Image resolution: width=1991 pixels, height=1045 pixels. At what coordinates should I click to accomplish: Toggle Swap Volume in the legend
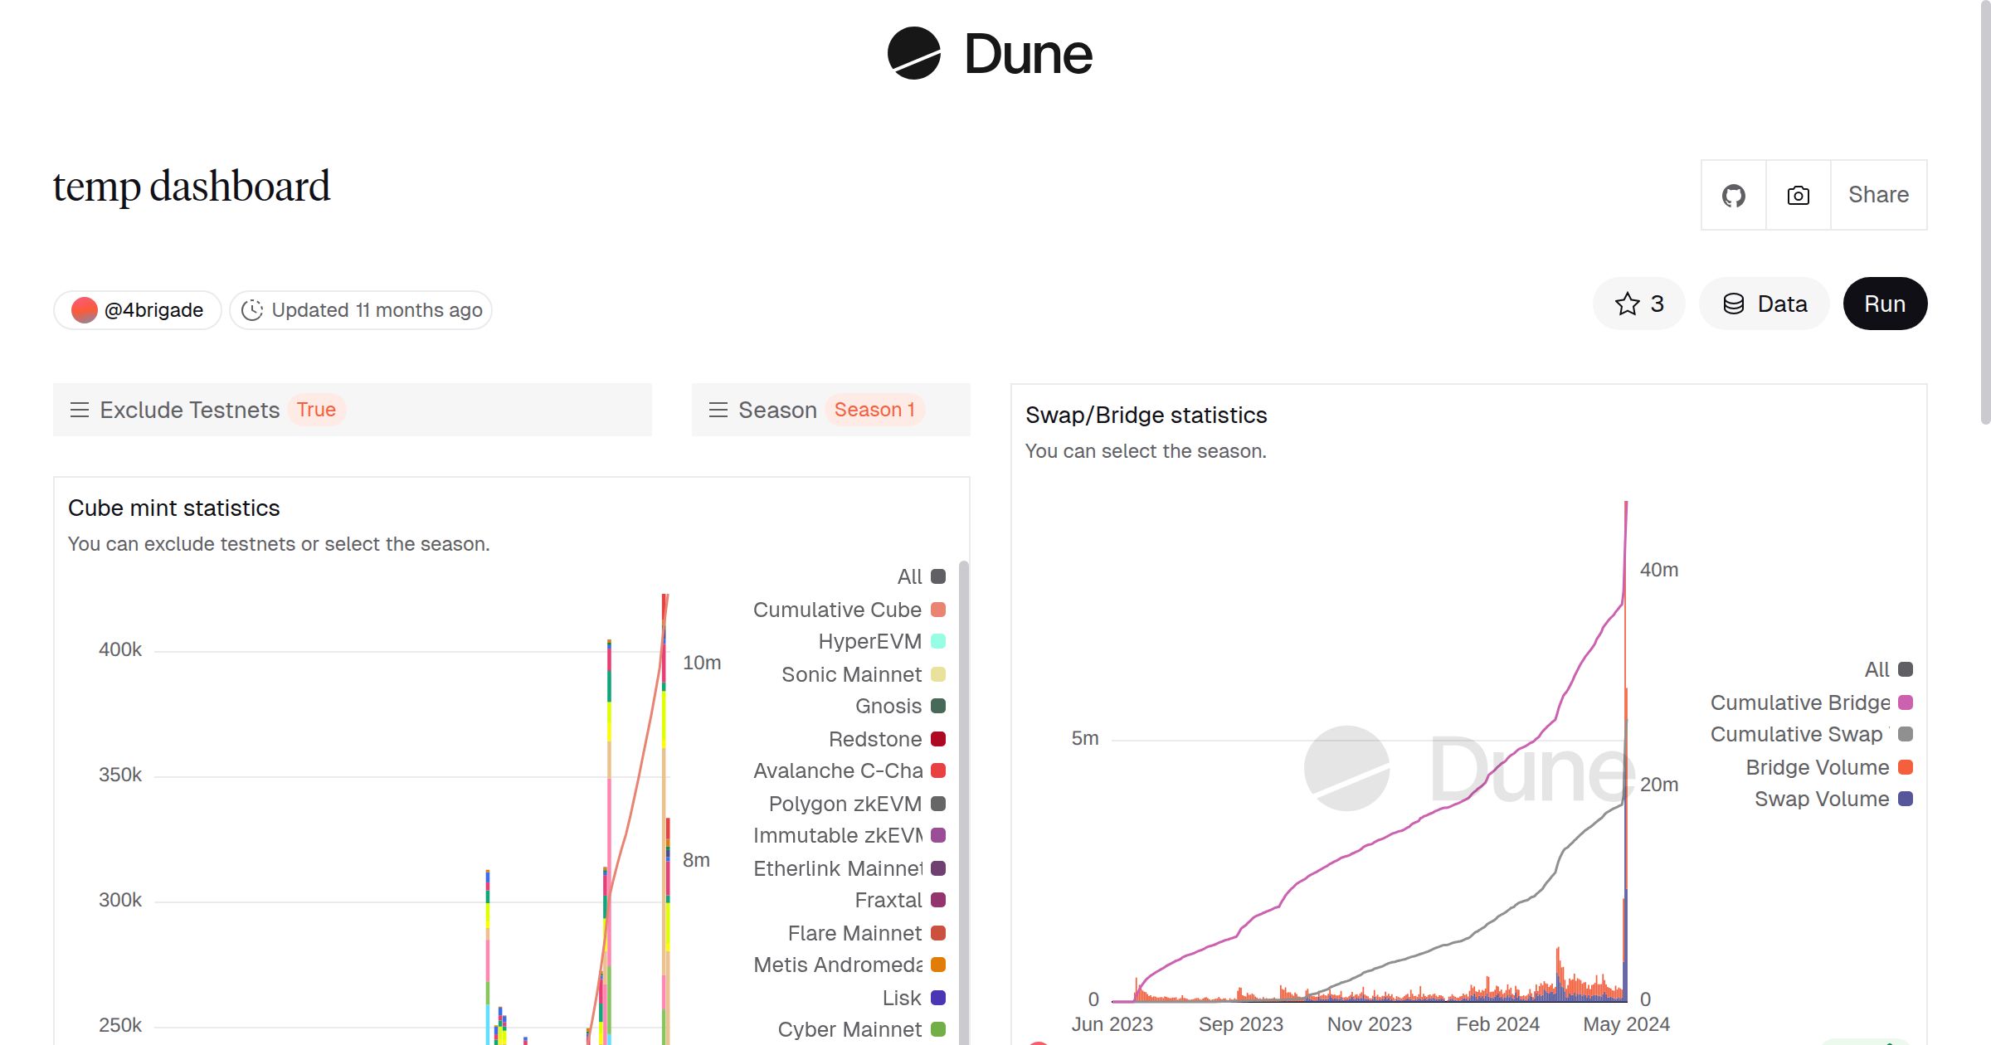(1823, 799)
